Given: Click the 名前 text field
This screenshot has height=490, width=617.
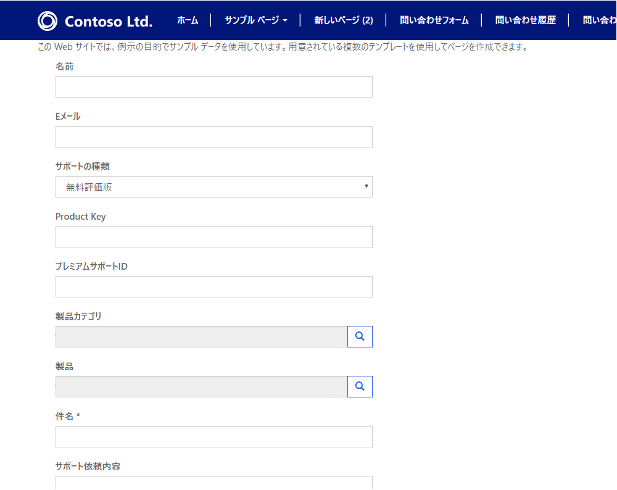Looking at the screenshot, I should (214, 86).
